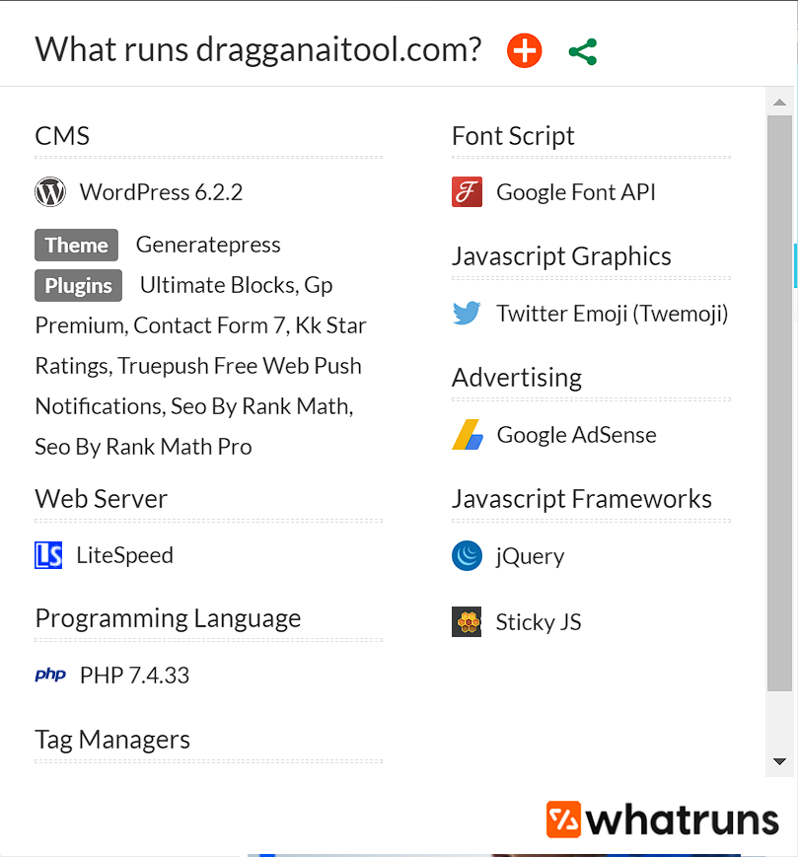Click the red plus icon beside the title
The height and width of the screenshot is (857, 798).
click(524, 51)
